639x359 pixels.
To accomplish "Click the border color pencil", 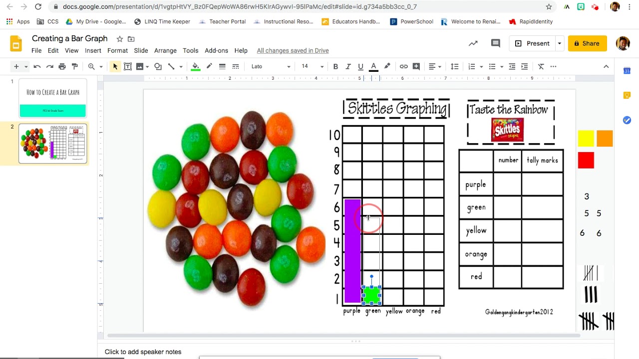I will (209, 66).
